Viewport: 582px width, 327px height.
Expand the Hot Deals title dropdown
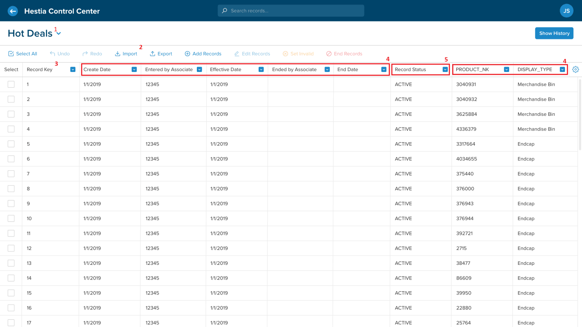(x=59, y=34)
